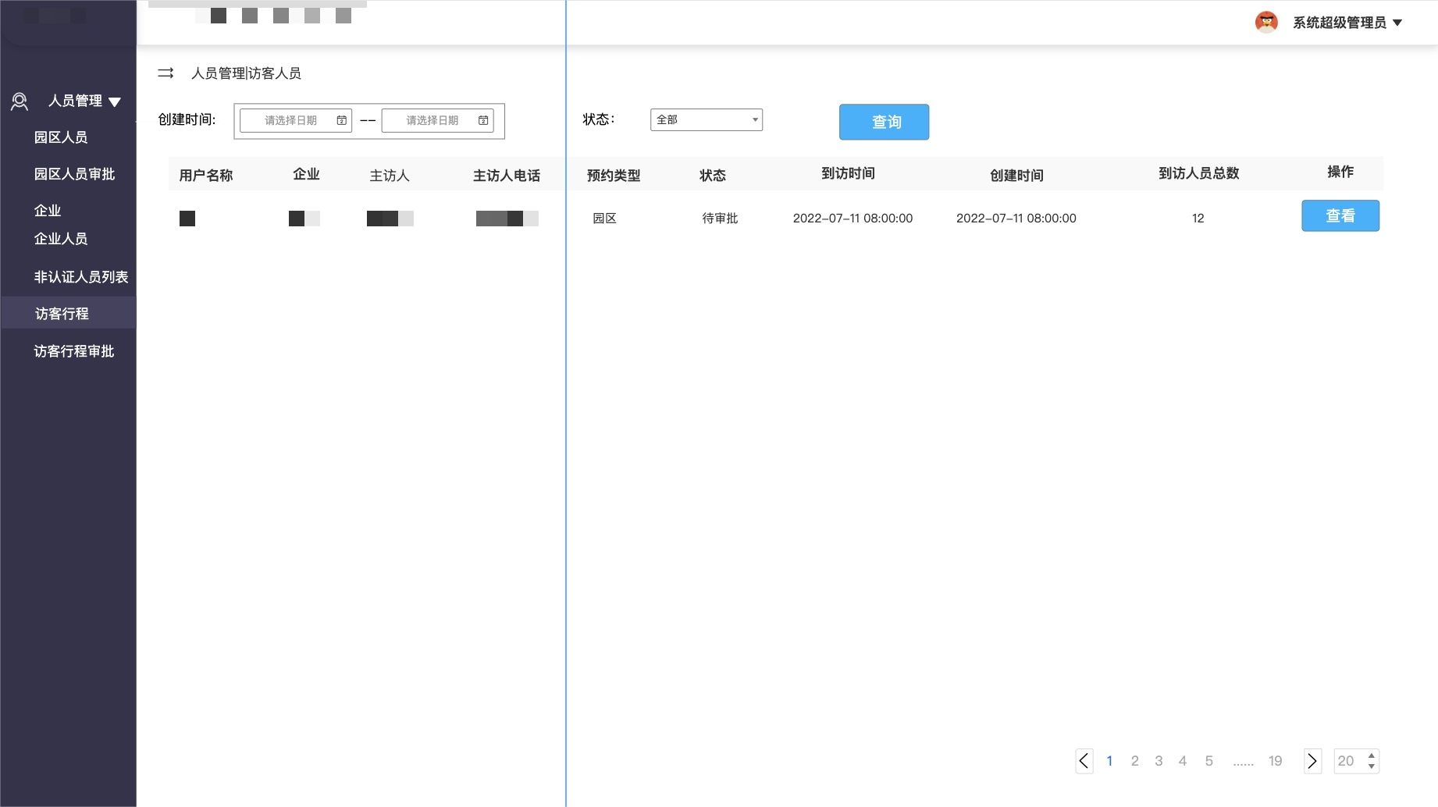Screen dimensions: 1438x807
Task: Click the start date input field
Action: (x=296, y=120)
